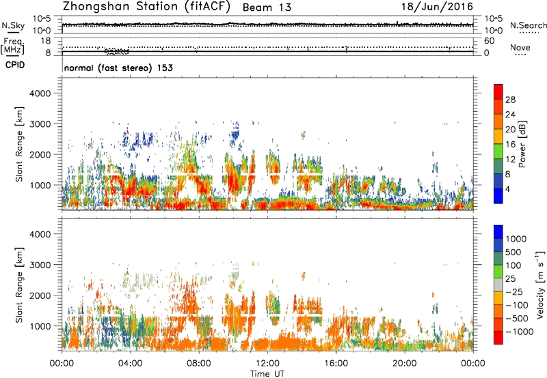
Task: Click the 'Nave' legend label
Action: pos(520,48)
